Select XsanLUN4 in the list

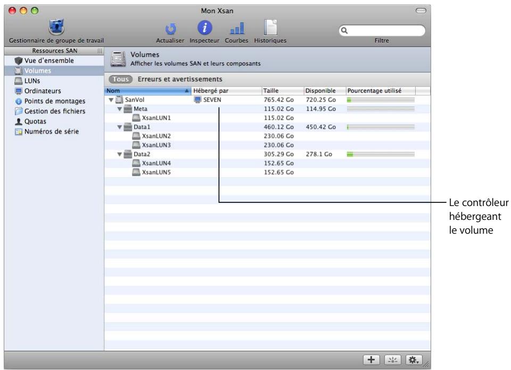point(267,163)
